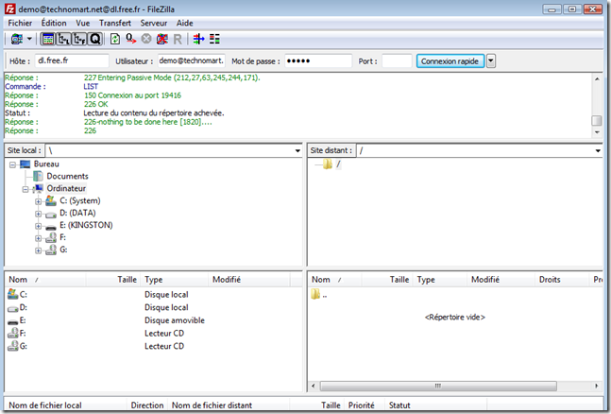The height and width of the screenshot is (414, 611).
Task: Refresh the file and folder lists
Action: (115, 39)
